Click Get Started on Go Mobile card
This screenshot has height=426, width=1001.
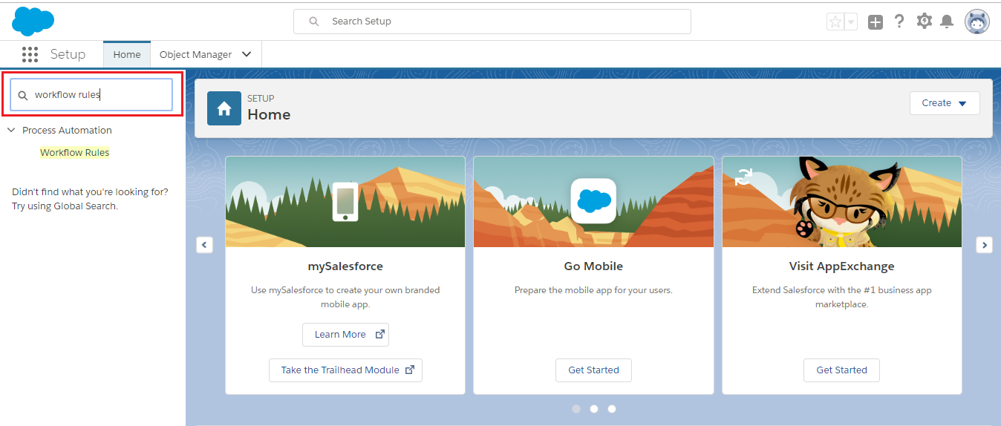(x=593, y=370)
